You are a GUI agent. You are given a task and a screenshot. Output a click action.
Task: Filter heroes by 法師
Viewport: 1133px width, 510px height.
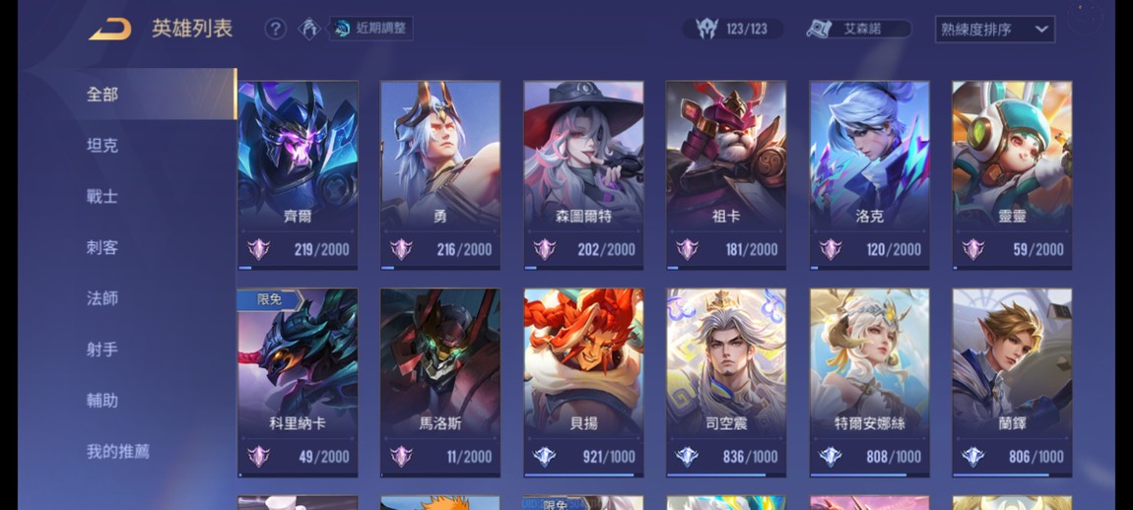(x=101, y=298)
